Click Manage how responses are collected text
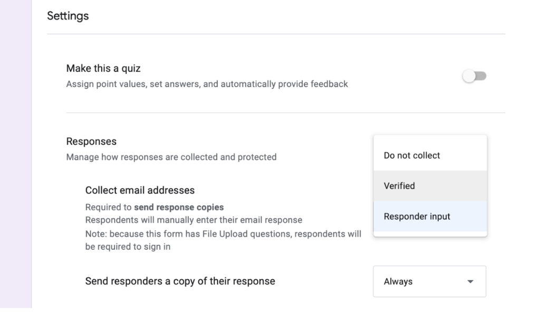Screen dimensions: 540x315 [x=171, y=157]
